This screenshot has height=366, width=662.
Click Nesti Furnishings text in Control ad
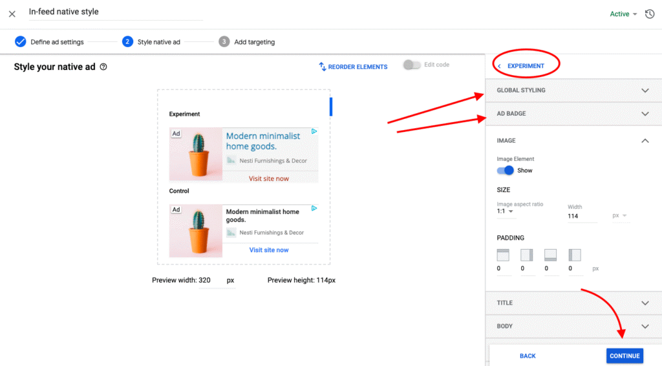(272, 233)
